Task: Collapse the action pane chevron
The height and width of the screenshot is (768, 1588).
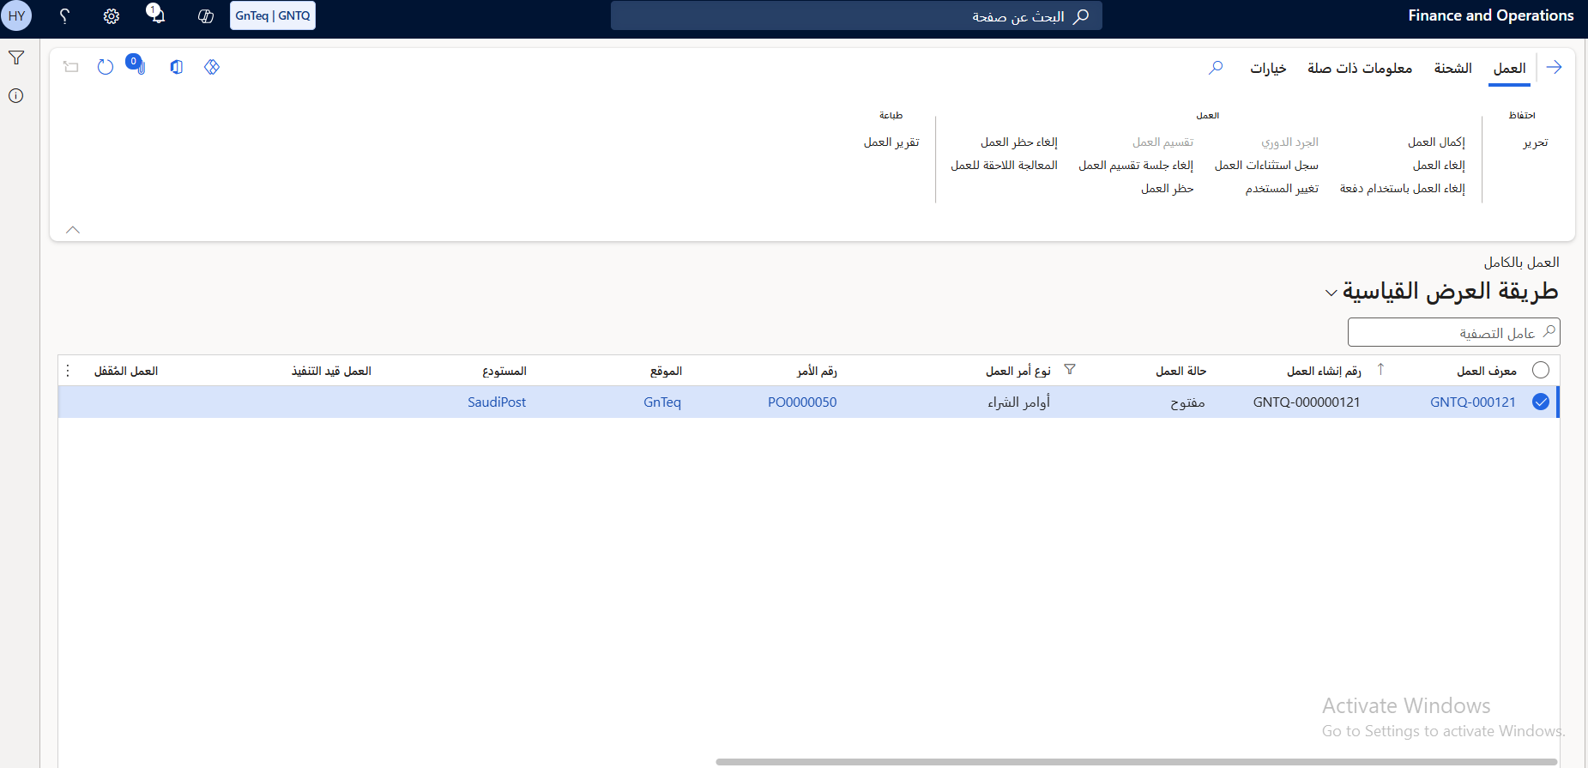Action: (73, 229)
